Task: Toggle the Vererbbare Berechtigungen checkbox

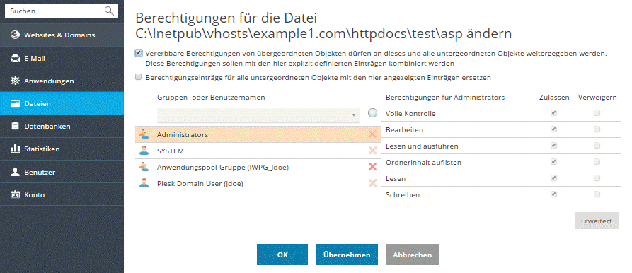Action: click(x=139, y=53)
